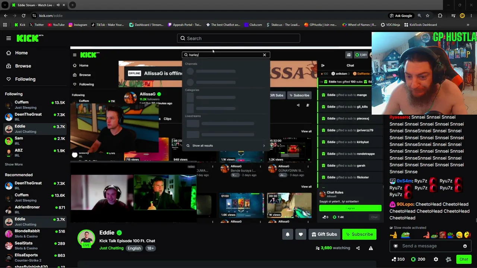Viewport: 477px width, 268px height.
Task: Open chat settings gear icon
Action: 436,259
